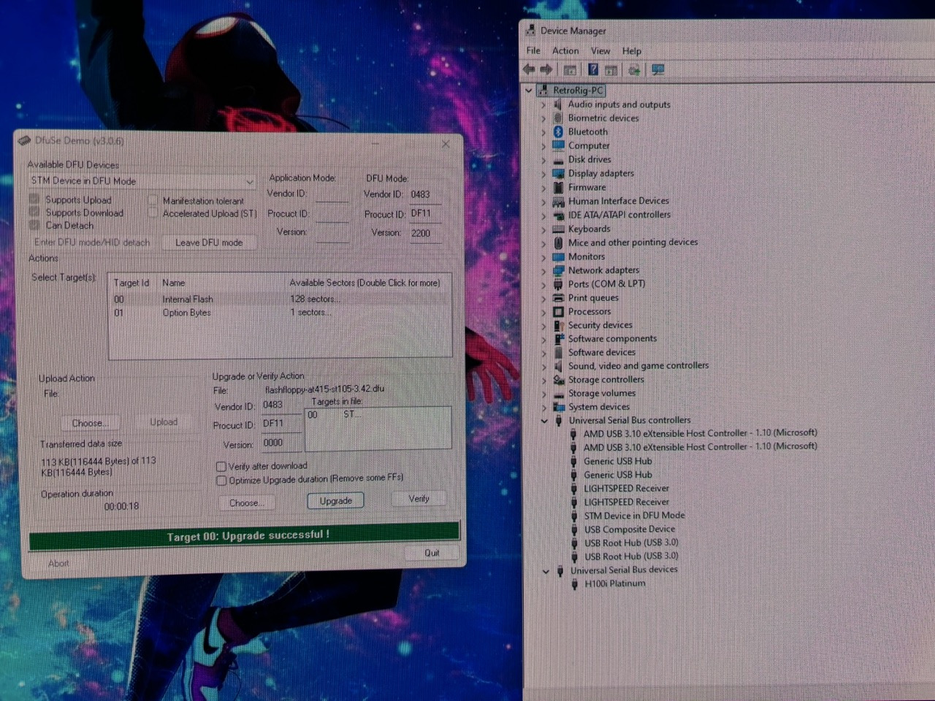
Task: Click the show/hide console tree toolbar icon
Action: (x=570, y=70)
